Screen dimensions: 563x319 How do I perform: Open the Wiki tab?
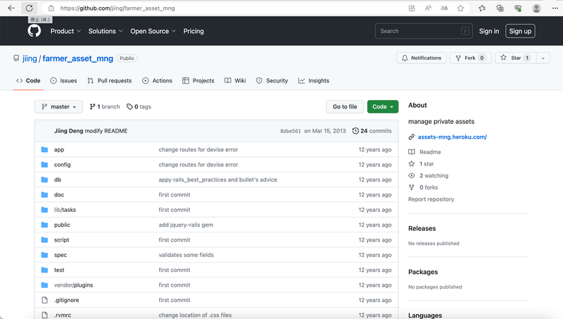coord(235,81)
